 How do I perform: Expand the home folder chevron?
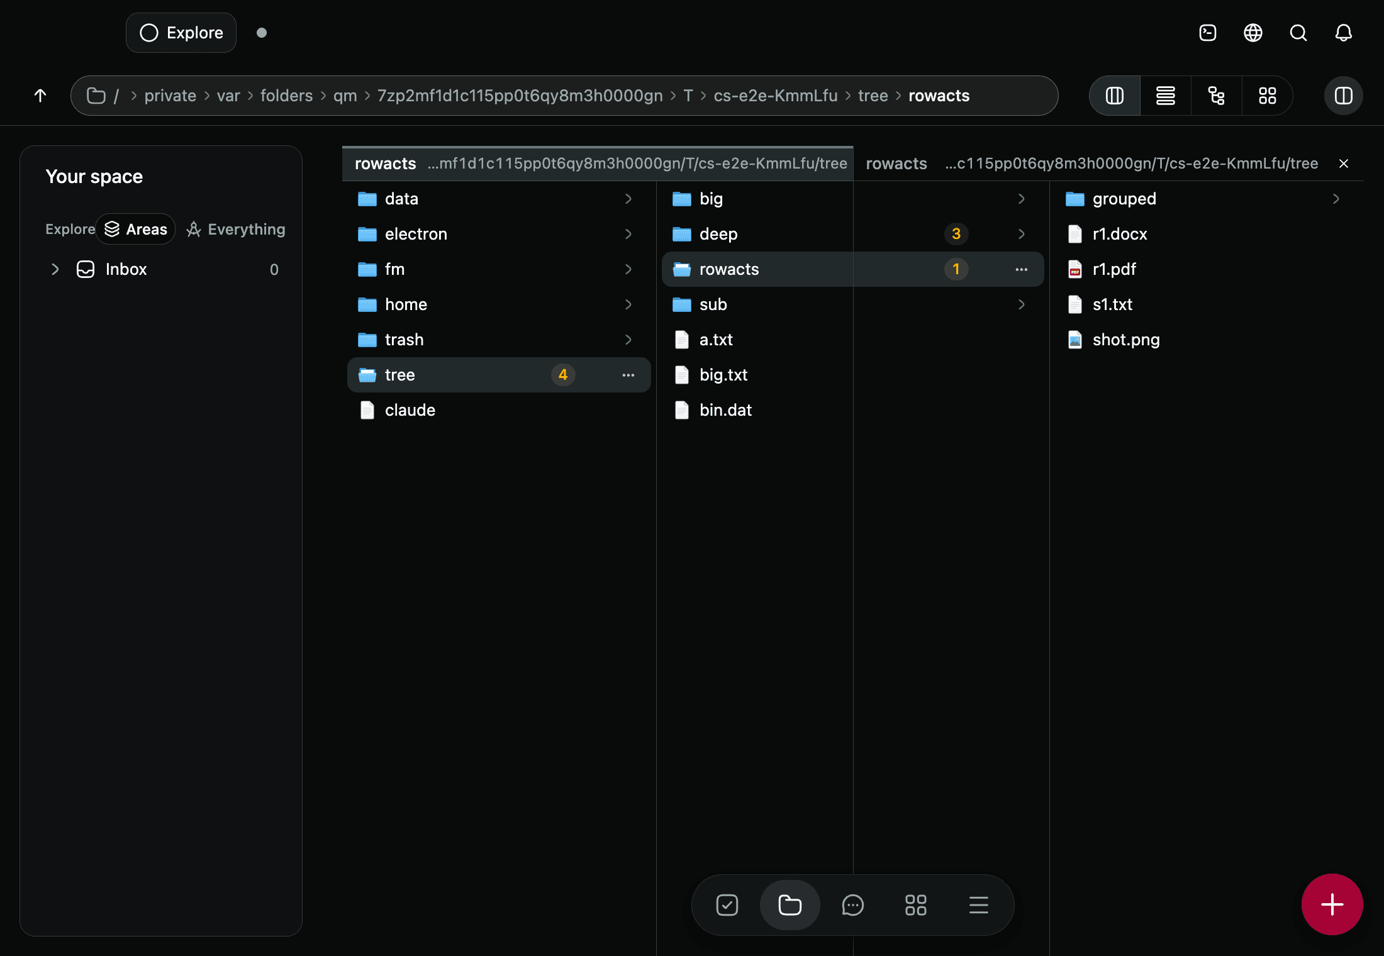628,304
